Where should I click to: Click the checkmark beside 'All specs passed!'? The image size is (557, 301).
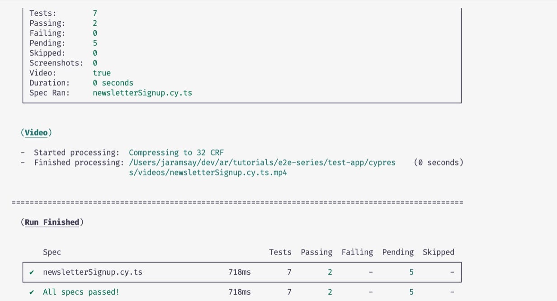pos(32,292)
